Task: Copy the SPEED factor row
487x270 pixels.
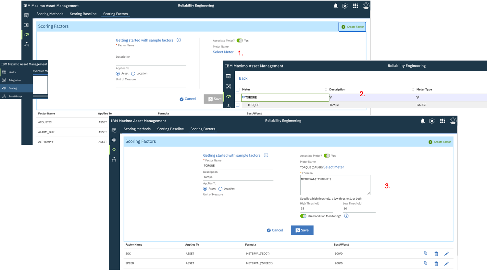Action: (426, 263)
